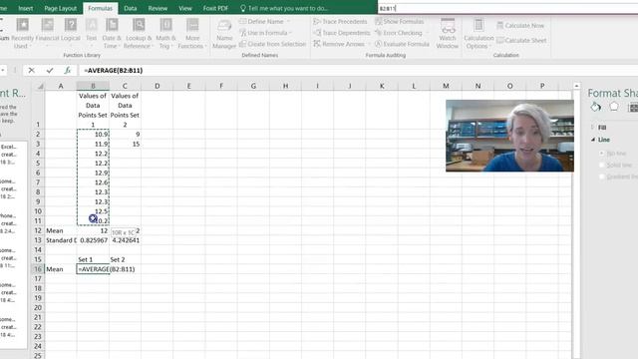Viewport: 638px width, 359px height.
Task: Click cell C2 with value 9
Action: (125, 134)
